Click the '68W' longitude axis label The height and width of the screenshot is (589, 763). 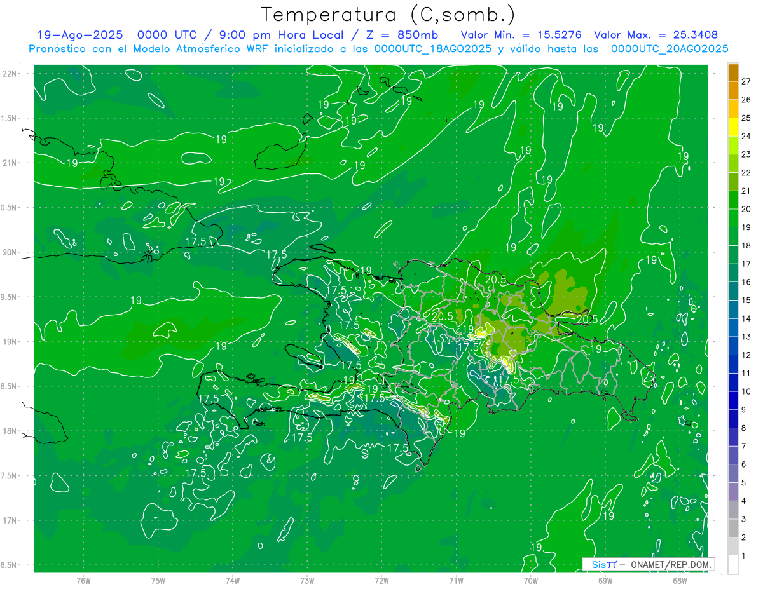[680, 581]
